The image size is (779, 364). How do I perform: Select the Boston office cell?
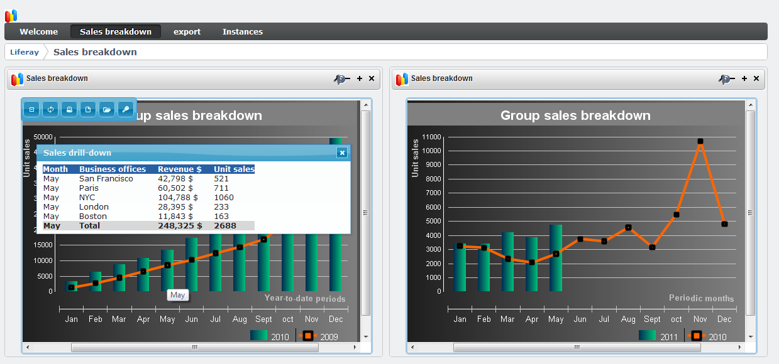coord(93,217)
